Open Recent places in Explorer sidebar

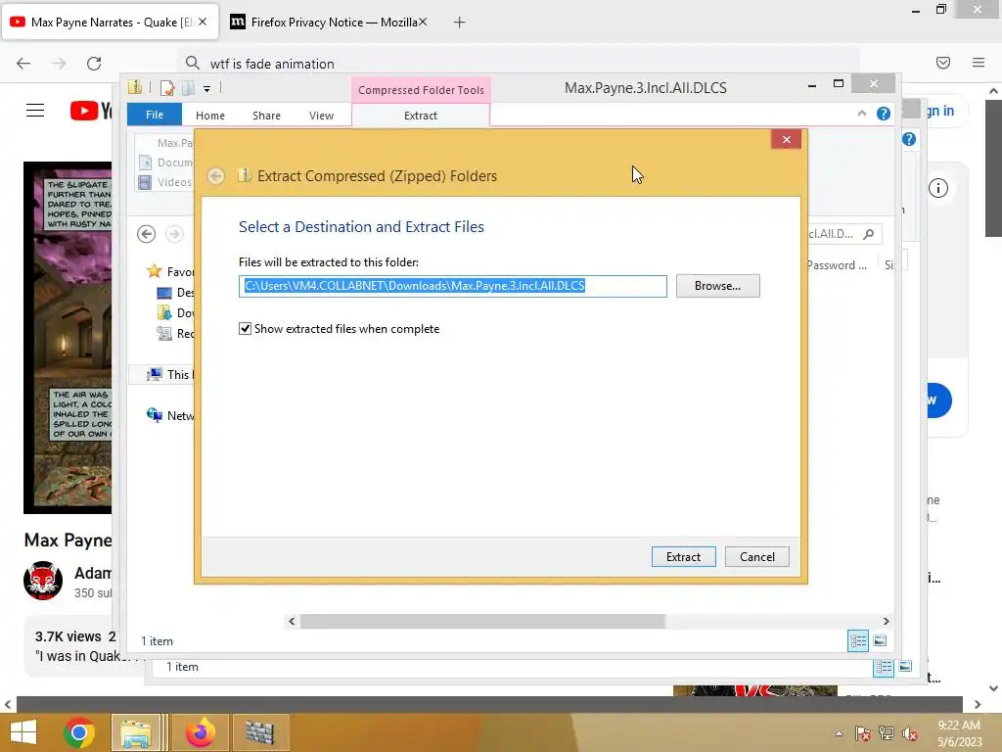[x=176, y=333]
